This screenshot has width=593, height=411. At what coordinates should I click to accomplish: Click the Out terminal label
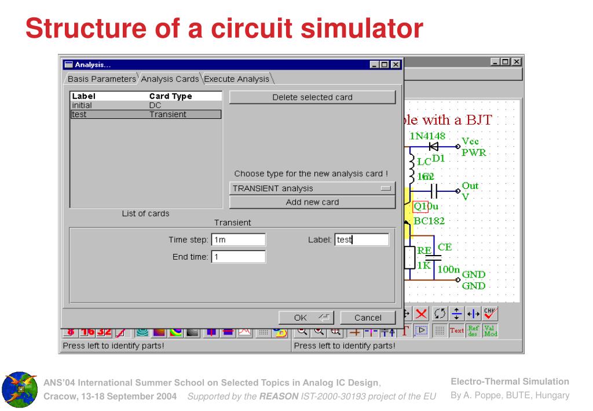pyautogui.click(x=470, y=186)
